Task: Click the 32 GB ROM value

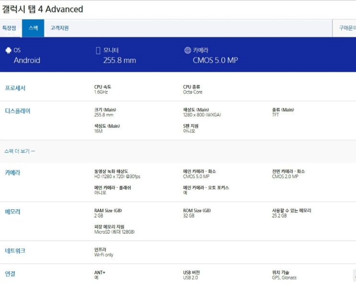Action: [189, 216]
